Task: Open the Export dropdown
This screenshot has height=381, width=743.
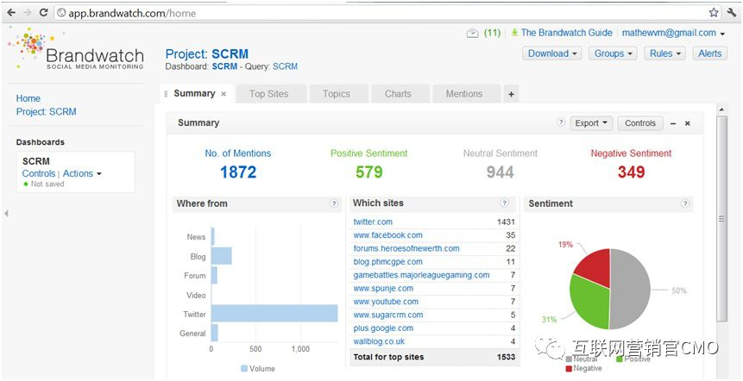Action: point(591,123)
